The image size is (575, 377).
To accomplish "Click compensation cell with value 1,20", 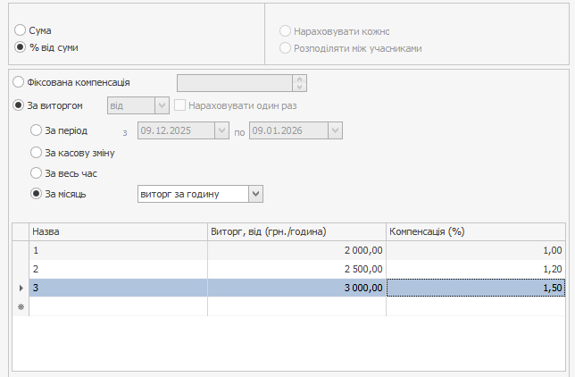I will click(x=476, y=269).
